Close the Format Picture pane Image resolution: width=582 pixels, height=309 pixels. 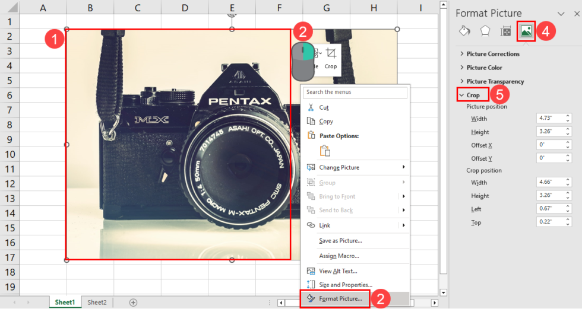point(577,14)
